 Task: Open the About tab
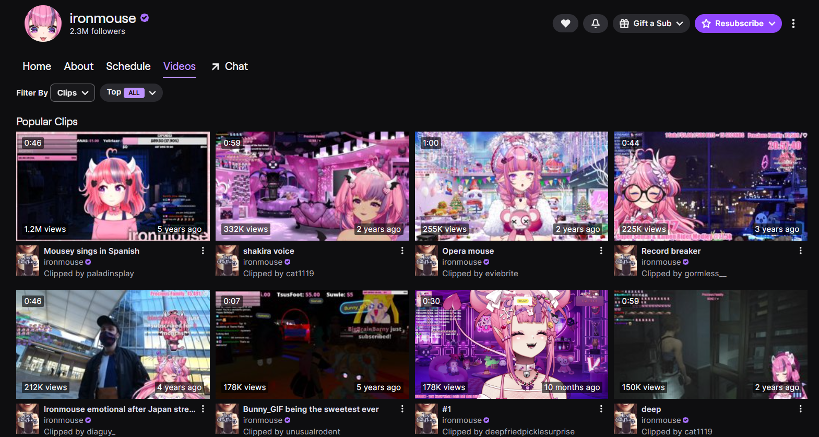(79, 66)
